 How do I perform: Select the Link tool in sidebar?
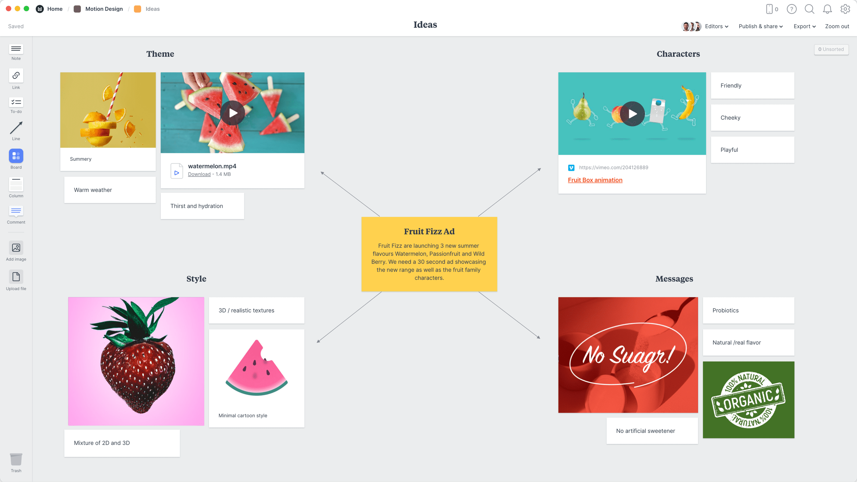point(16,79)
